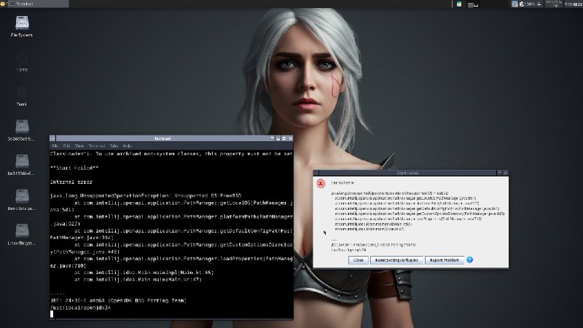Open the Home desktop icon
The width and height of the screenshot is (583, 328).
(x=22, y=61)
